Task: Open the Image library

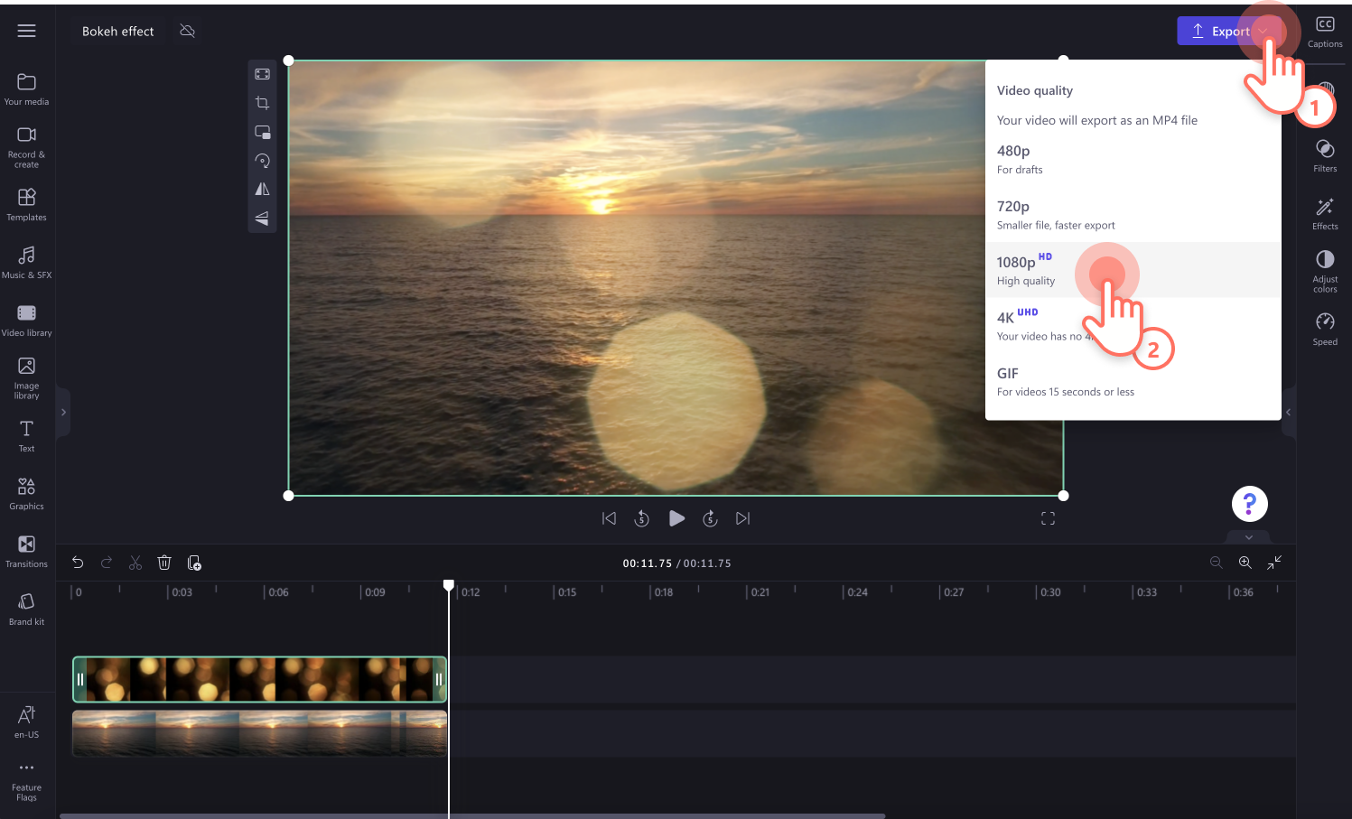Action: point(26,377)
